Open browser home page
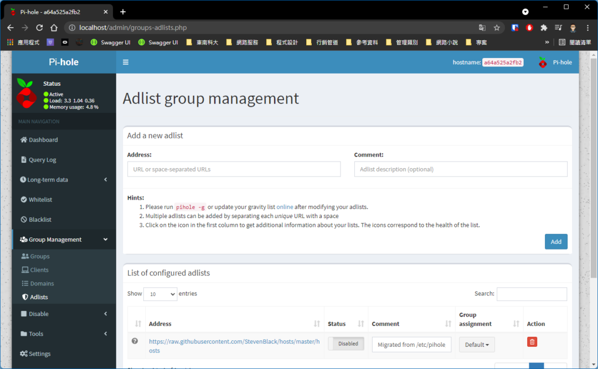Screen dimensions: 598x369 pyautogui.click(x=54, y=28)
